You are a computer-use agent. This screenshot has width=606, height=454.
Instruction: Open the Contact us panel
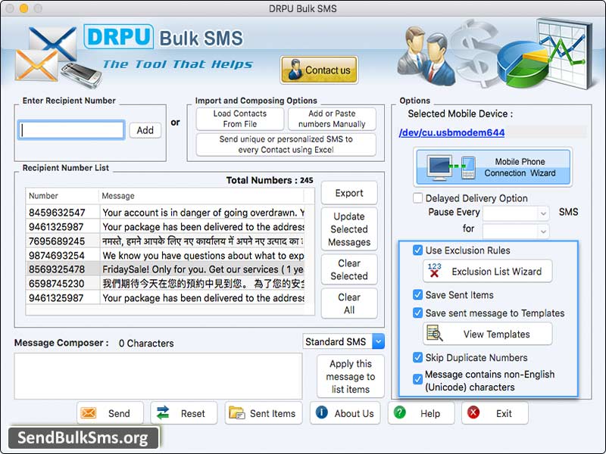point(318,70)
